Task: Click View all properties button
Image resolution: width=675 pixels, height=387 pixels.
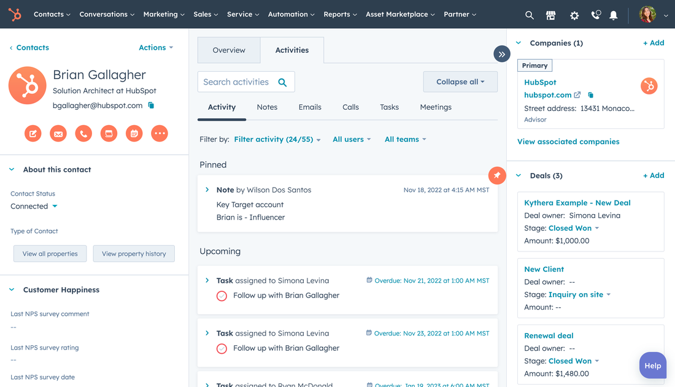Action: pos(50,253)
